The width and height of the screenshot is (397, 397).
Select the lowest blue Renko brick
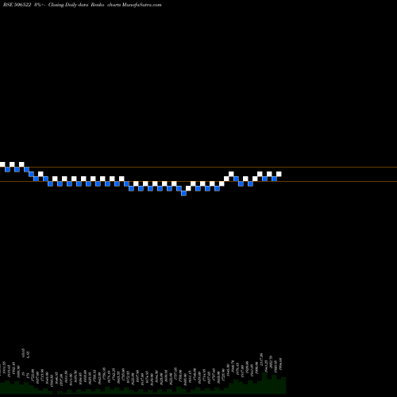point(183,193)
